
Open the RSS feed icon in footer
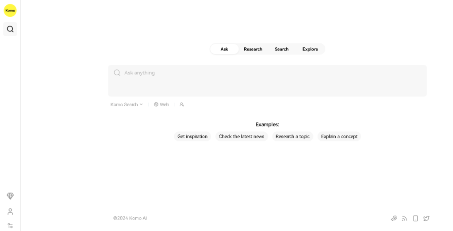pyautogui.click(x=404, y=218)
